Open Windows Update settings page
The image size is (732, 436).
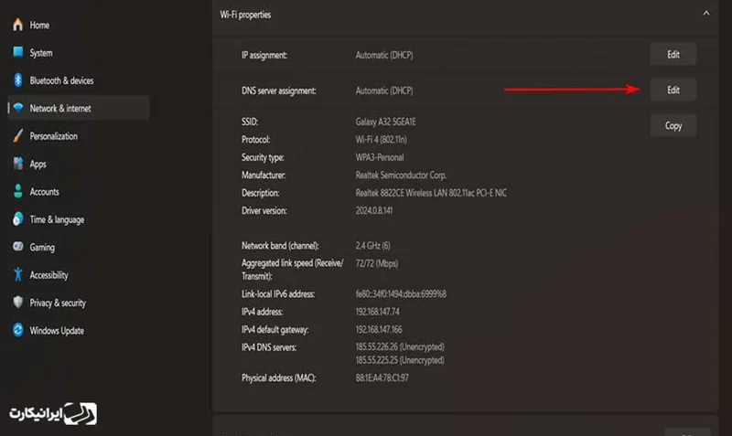tap(57, 330)
